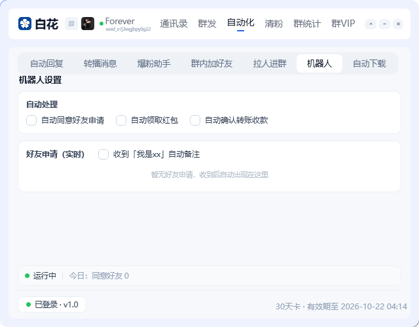
Task: Click the minimize dash button
Action: 384,24
